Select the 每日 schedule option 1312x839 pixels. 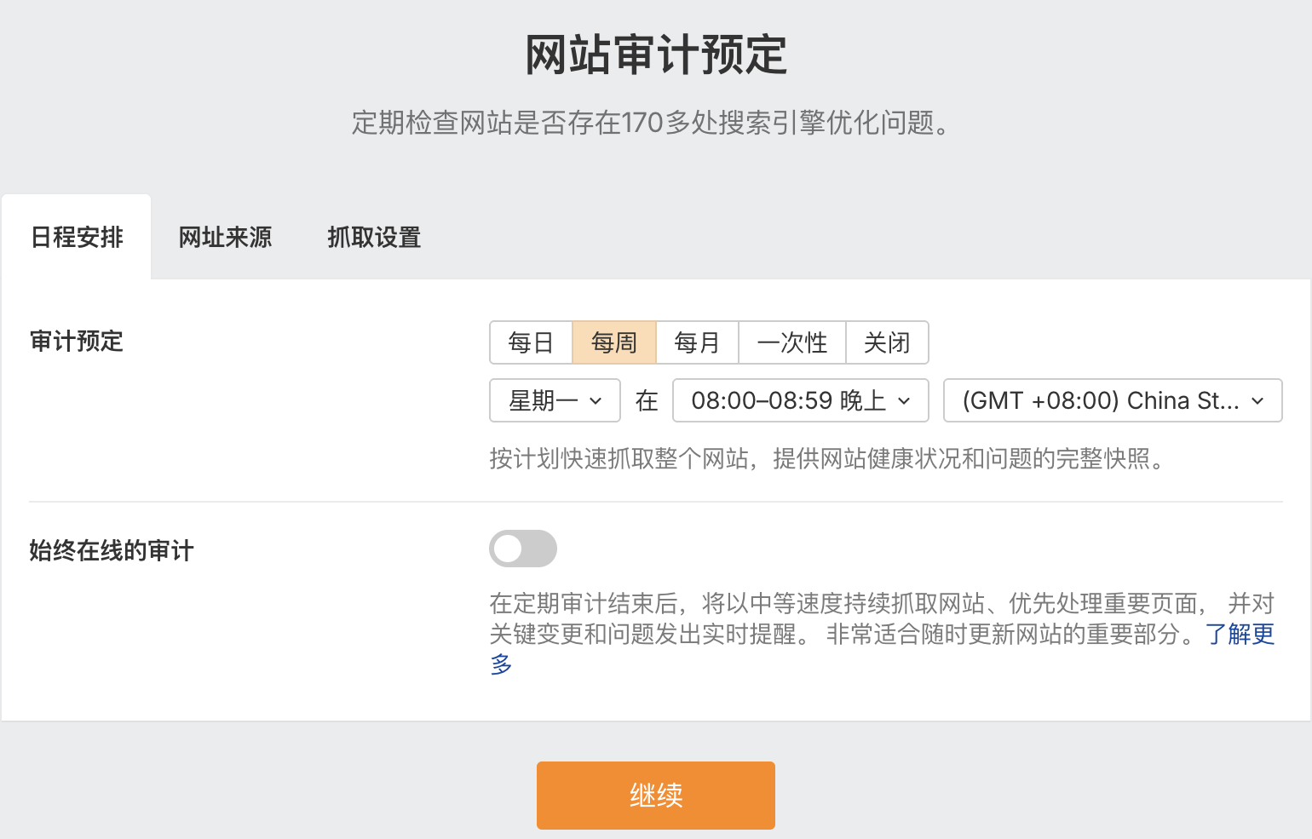[x=531, y=342]
